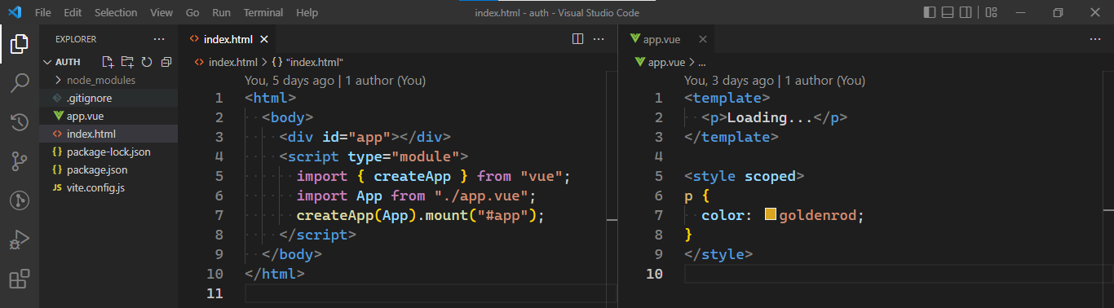The width and height of the screenshot is (1114, 308).
Task: Open the GitLens activity bar icon
Action: tap(20, 200)
